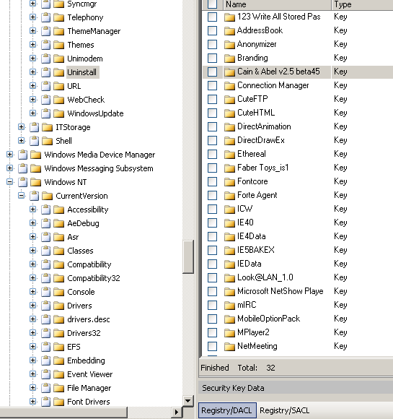Click the folder icon of EFS node

click(x=58, y=347)
